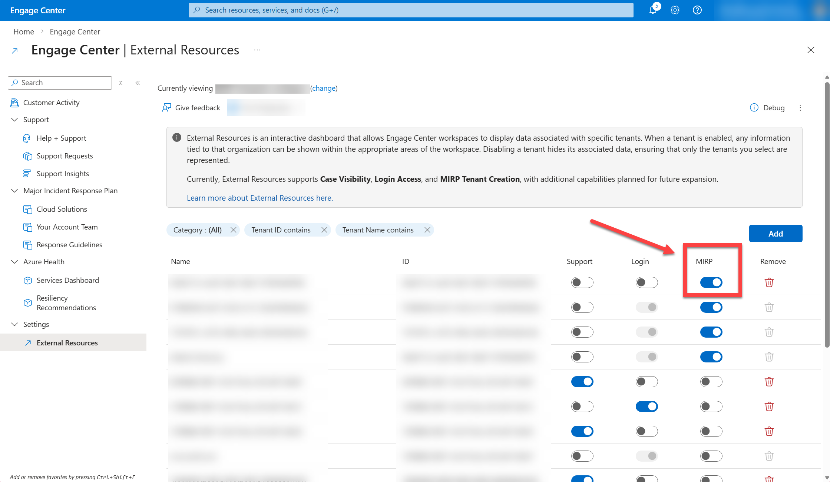This screenshot has width=830, height=482.
Task: Open the Category : (All) filter
Action: click(197, 230)
